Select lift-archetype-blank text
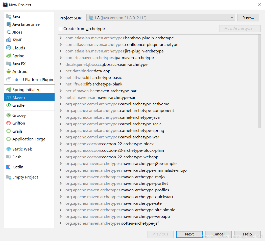This screenshot has width=265, height=241. click(x=104, y=84)
